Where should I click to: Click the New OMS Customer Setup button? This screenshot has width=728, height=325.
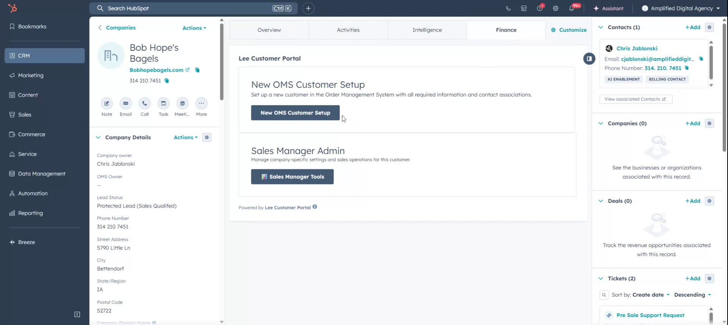coord(295,113)
